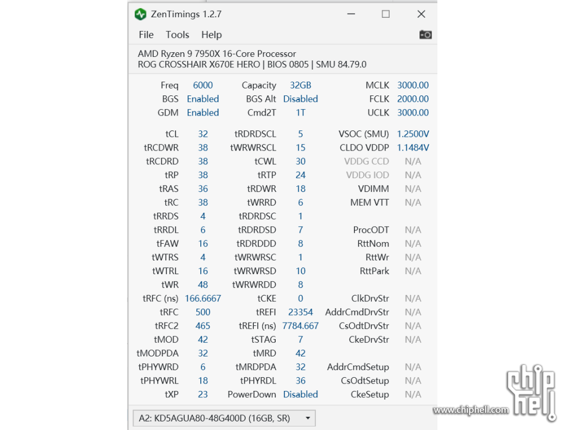Click the tMODPDA value 32
Screen dimensions: 564x430
tap(203, 353)
